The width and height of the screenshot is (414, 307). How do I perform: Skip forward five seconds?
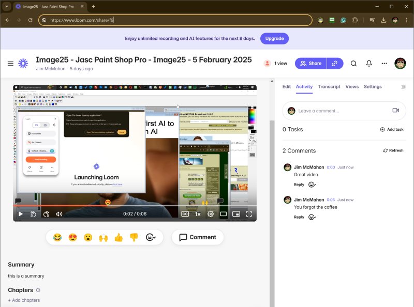pos(46,214)
